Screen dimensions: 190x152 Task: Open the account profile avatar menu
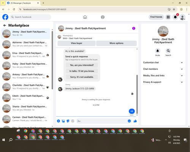(182, 17)
